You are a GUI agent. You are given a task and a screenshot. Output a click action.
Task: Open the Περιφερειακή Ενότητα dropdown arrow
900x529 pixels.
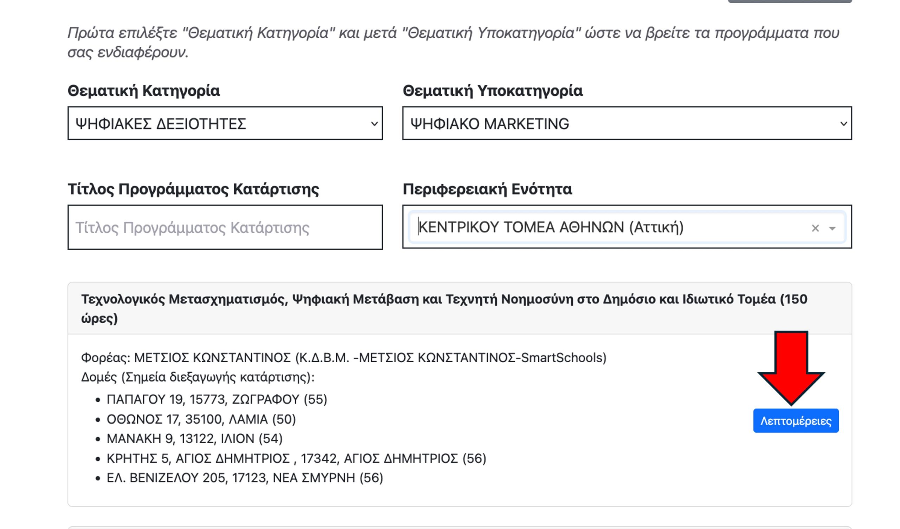click(x=832, y=228)
